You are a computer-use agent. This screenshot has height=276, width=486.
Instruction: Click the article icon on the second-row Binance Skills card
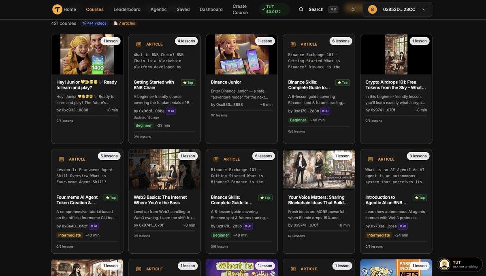(x=216, y=159)
